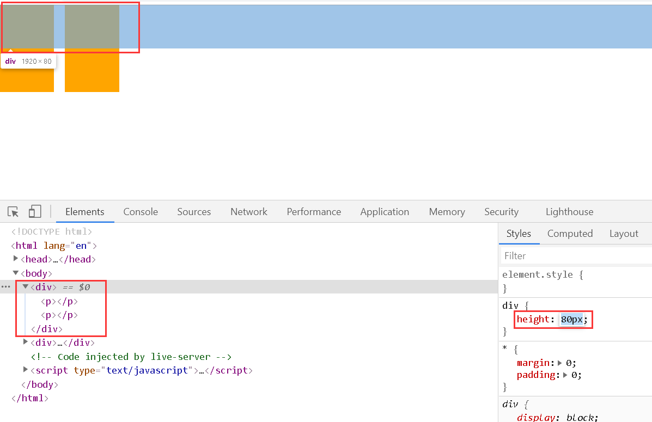Image resolution: width=652 pixels, height=422 pixels.
Task: Switch to the Elements tab
Action: click(x=85, y=212)
